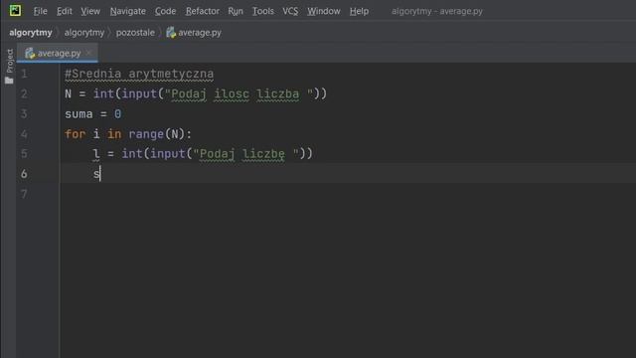Open the Edit menu
This screenshot has width=636, height=358.
(64, 11)
